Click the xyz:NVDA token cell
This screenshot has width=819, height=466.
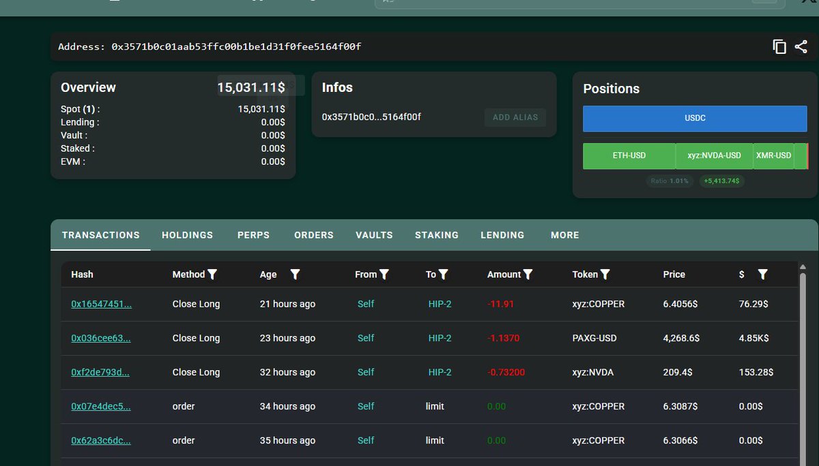click(593, 372)
